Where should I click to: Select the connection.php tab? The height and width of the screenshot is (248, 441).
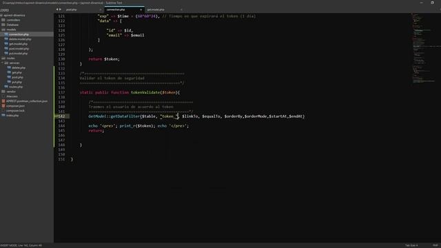[x=116, y=10]
